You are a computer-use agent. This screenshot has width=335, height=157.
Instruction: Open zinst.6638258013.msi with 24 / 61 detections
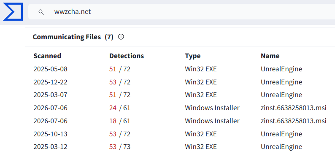294,108
